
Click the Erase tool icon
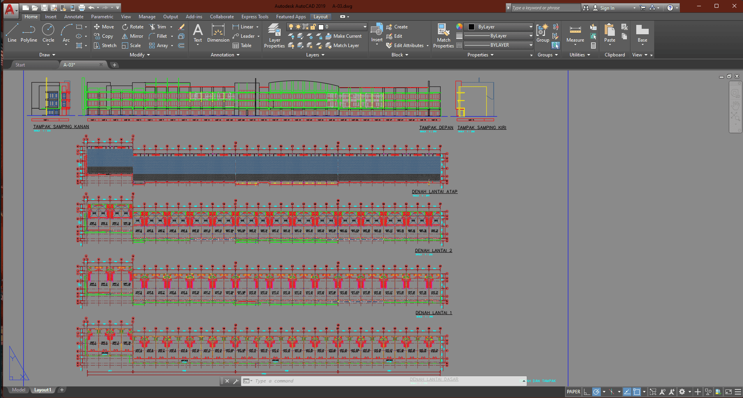point(181,27)
